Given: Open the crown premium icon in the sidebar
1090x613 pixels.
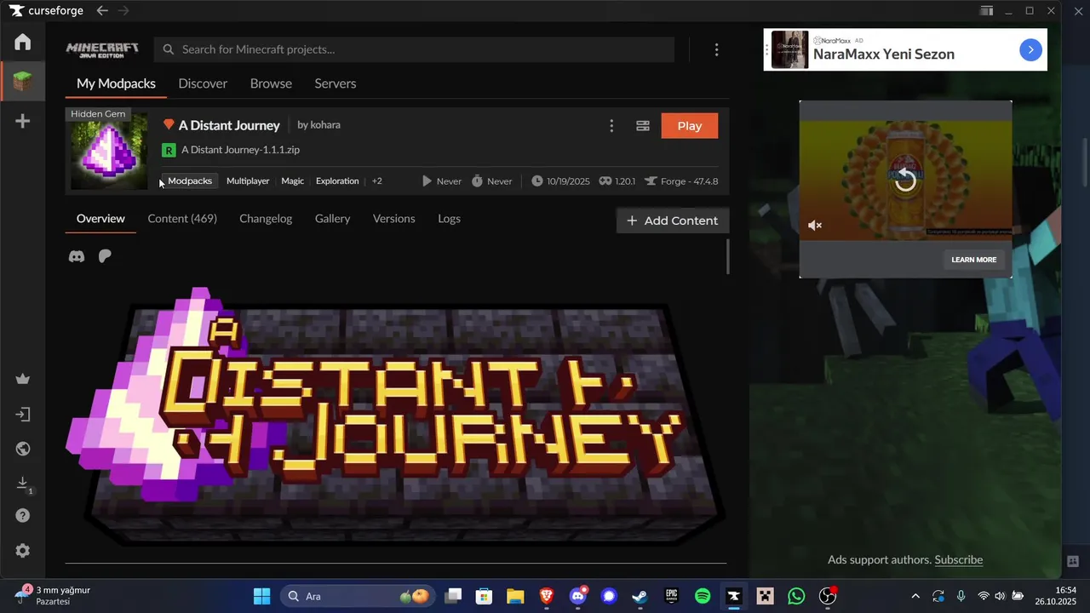Looking at the screenshot, I should point(23,379).
